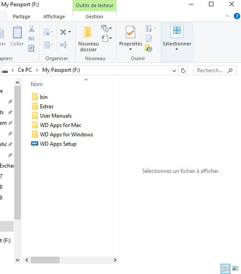241x274 pixels.
Task: Click the navigation pane scroll-down arrow
Action: 17,260
